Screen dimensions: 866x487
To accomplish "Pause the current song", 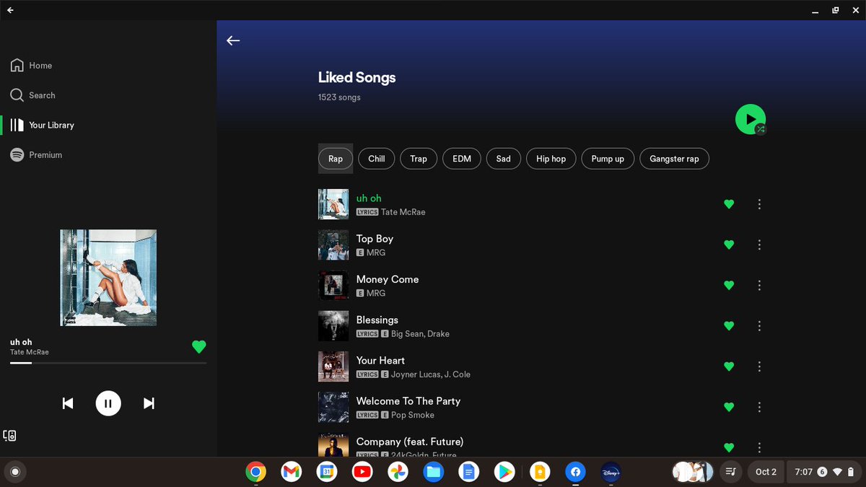I will coord(108,403).
